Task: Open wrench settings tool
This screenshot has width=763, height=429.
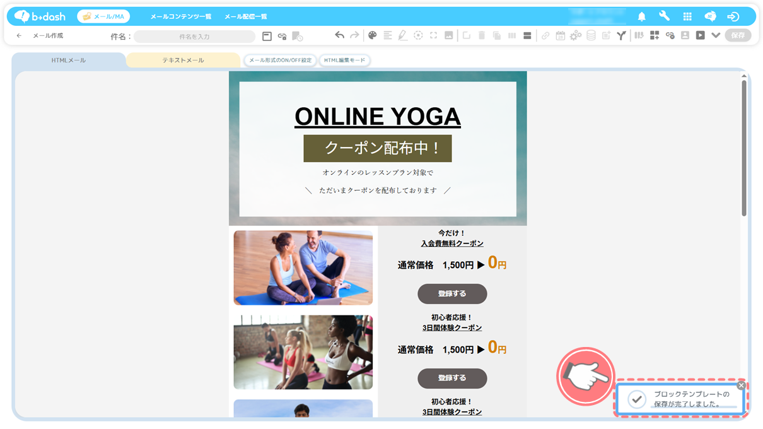Action: click(x=664, y=16)
